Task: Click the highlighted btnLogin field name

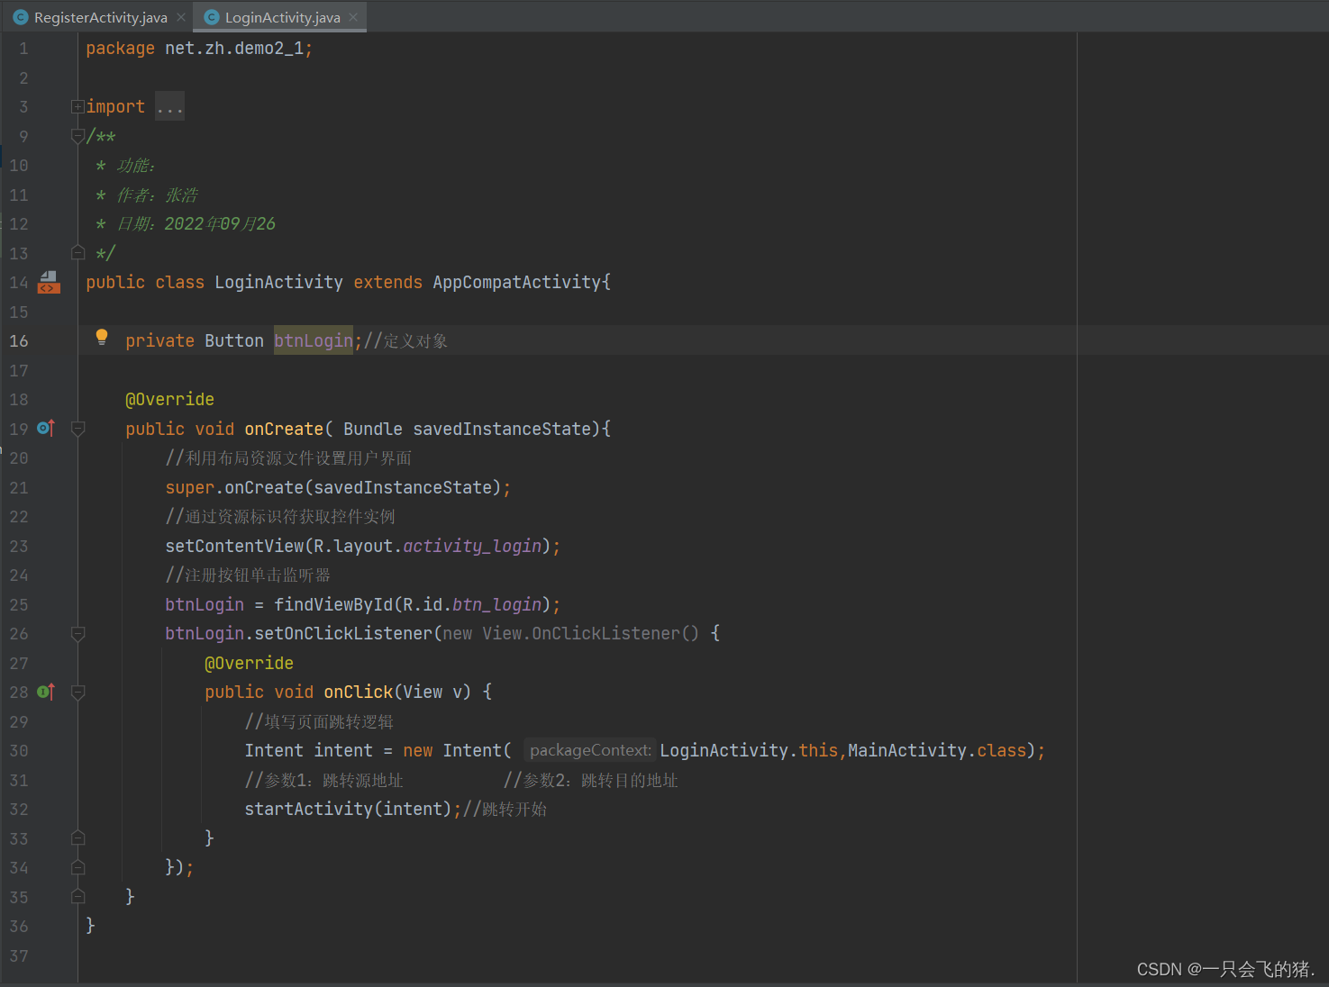Action: click(x=314, y=340)
